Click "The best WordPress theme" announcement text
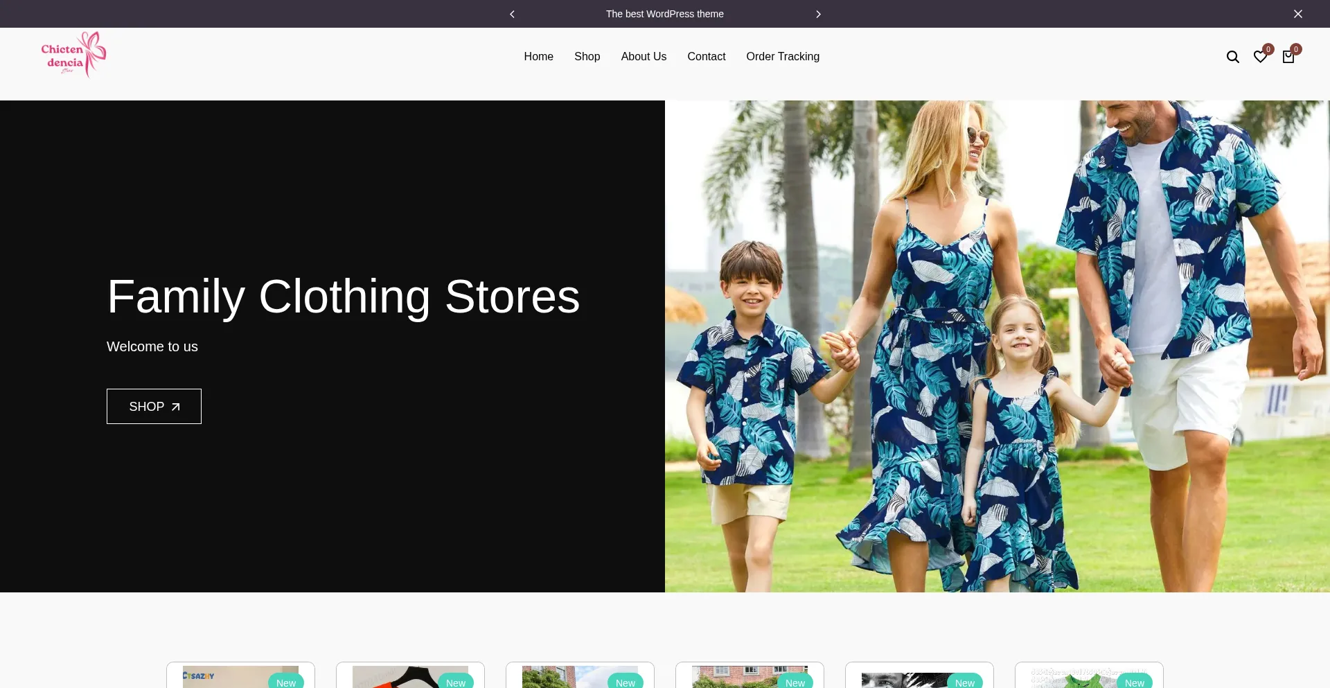Screen dimensions: 1330x688 coord(664,14)
